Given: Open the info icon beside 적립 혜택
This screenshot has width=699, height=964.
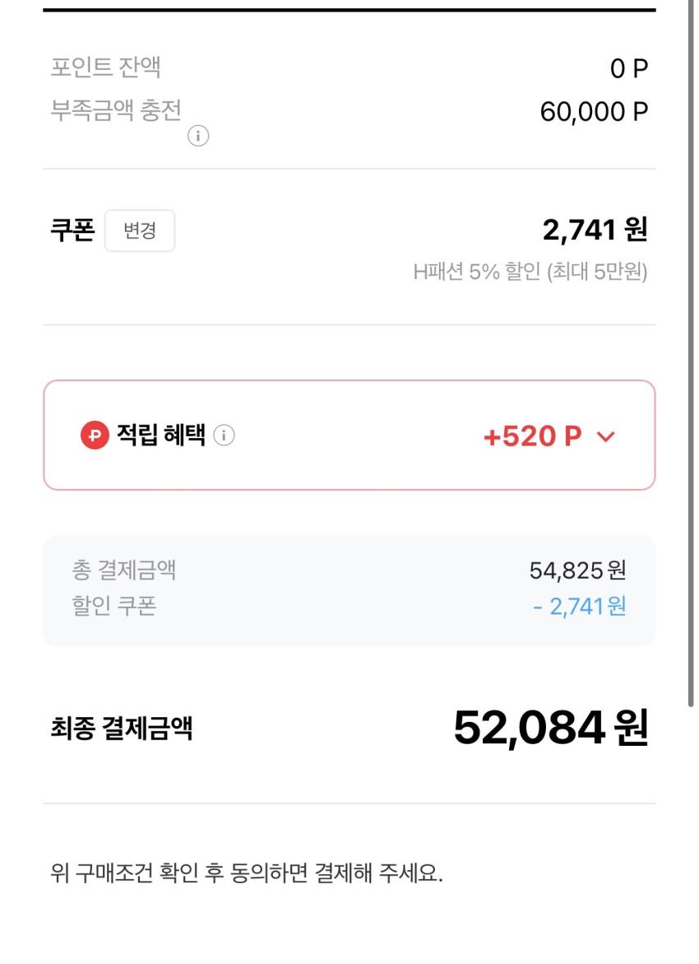Looking at the screenshot, I should tap(224, 435).
